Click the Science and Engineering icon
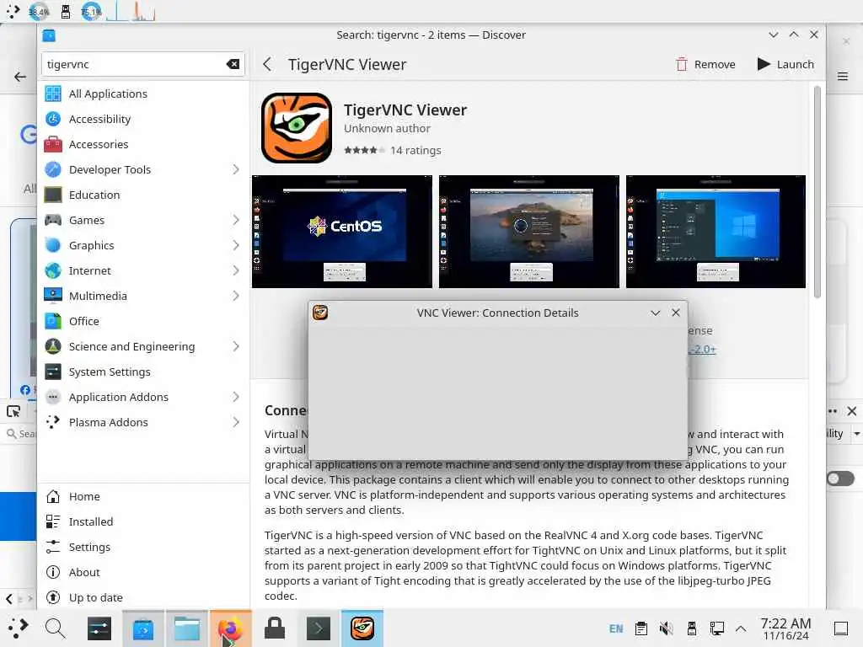This screenshot has width=863, height=647. point(53,346)
